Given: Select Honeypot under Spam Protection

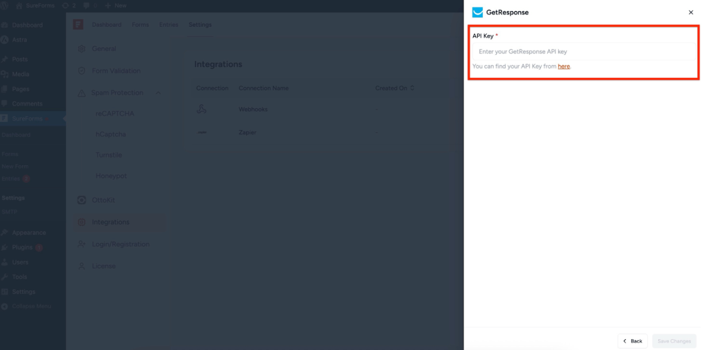Looking at the screenshot, I should (111, 176).
